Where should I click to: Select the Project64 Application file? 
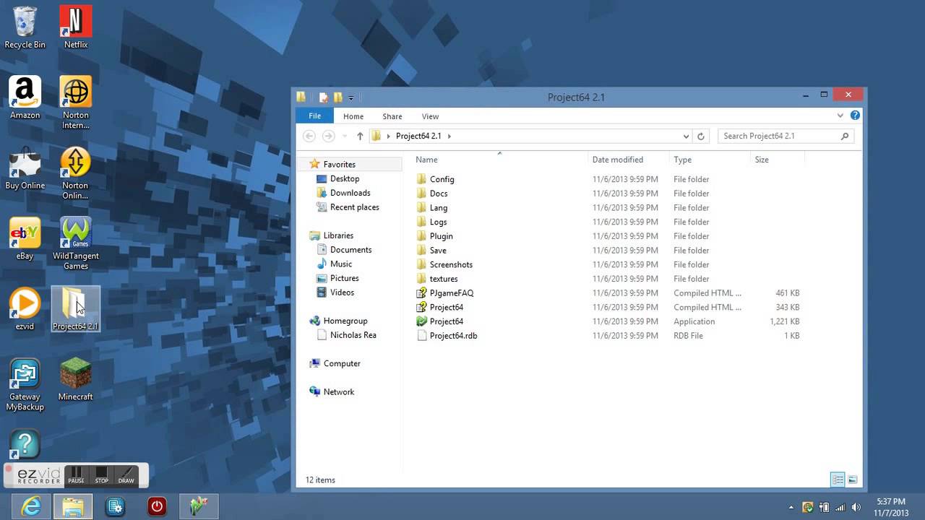[x=446, y=321]
